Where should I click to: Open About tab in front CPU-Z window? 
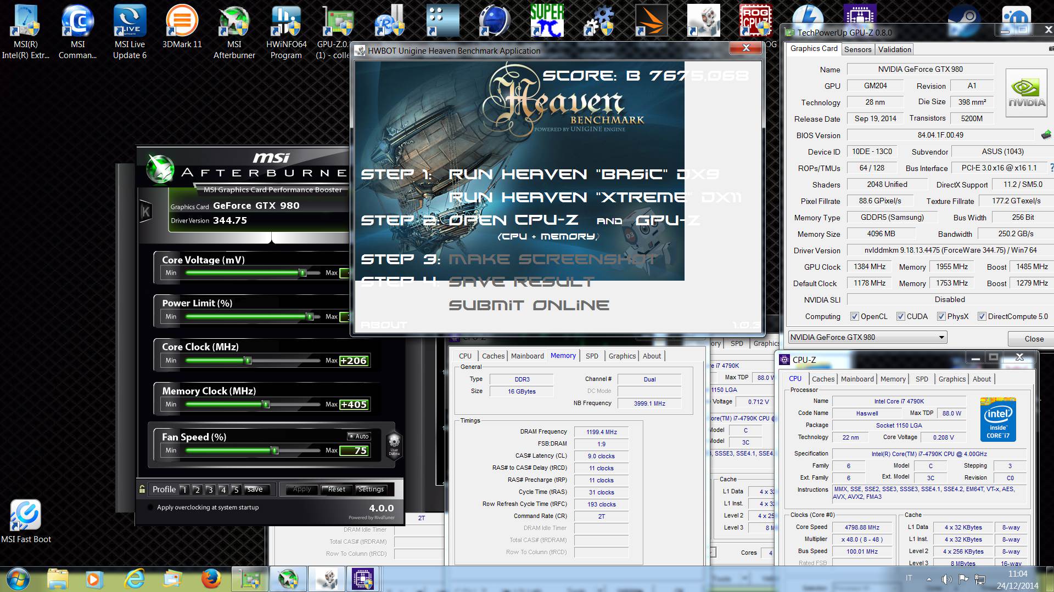(x=982, y=379)
